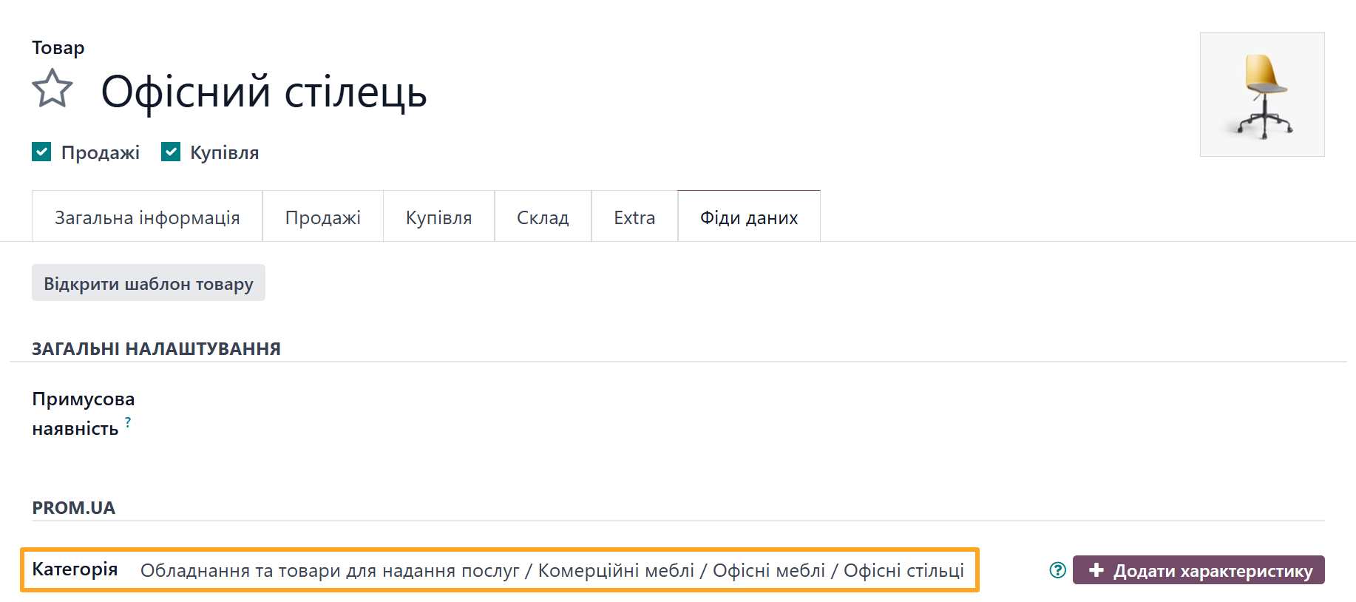Select the Склад tab
Screen dimensions: 1356x602
543,217
